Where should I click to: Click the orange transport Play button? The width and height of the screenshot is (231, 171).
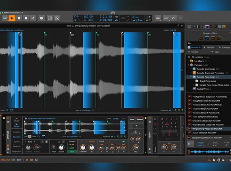(x=12, y=18)
